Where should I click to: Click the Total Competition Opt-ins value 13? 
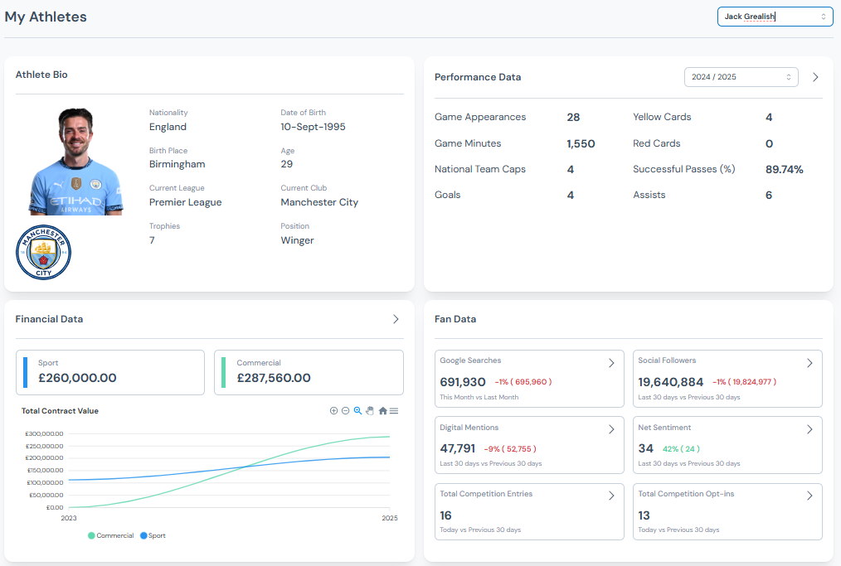[644, 515]
